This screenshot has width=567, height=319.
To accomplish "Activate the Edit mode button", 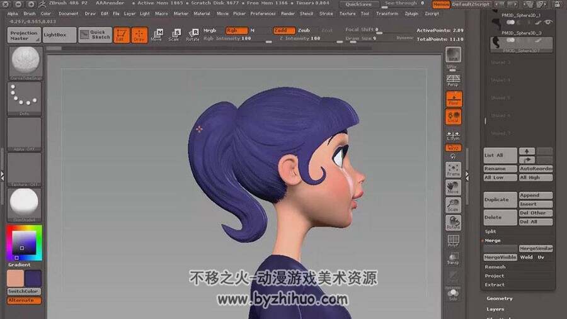I will click(122, 35).
